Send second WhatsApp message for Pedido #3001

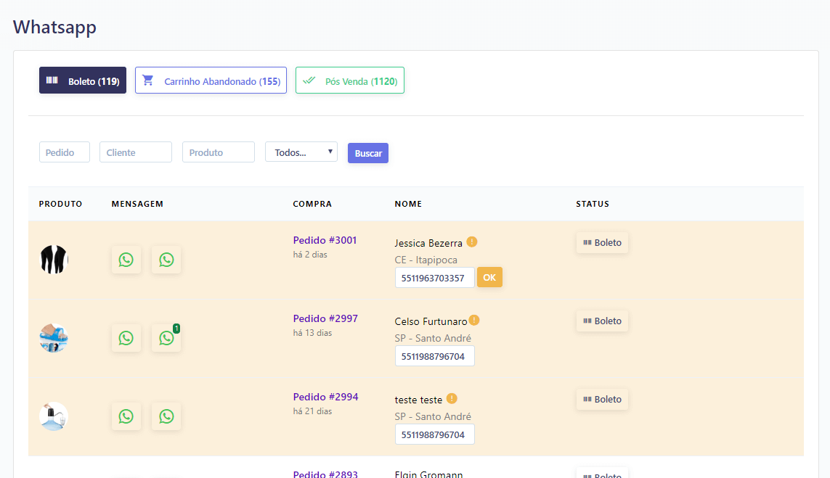[x=166, y=260]
